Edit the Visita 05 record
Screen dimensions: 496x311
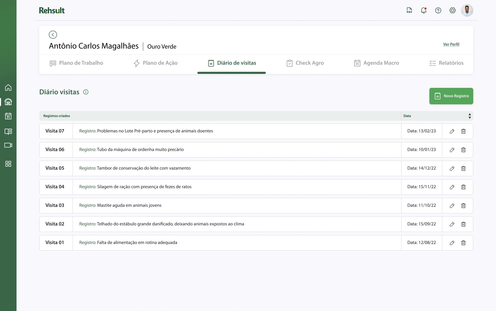click(452, 168)
